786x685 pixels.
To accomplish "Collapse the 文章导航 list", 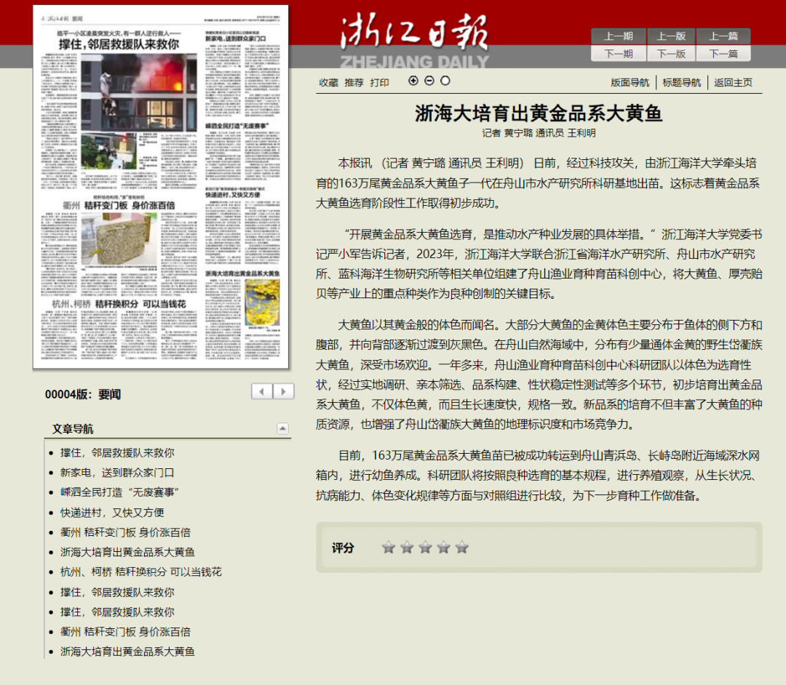I will [282, 428].
